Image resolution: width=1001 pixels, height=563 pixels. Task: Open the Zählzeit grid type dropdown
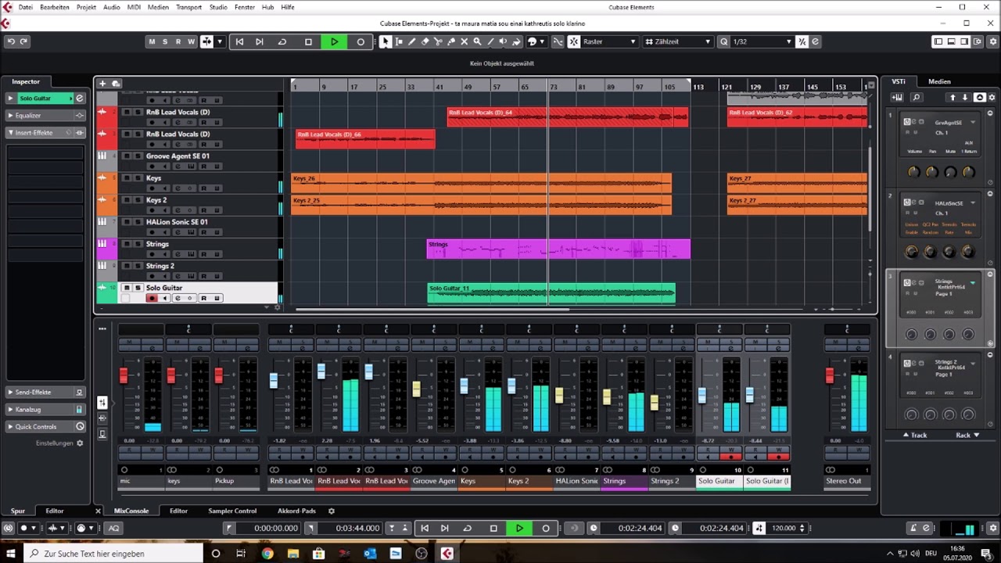pos(677,41)
